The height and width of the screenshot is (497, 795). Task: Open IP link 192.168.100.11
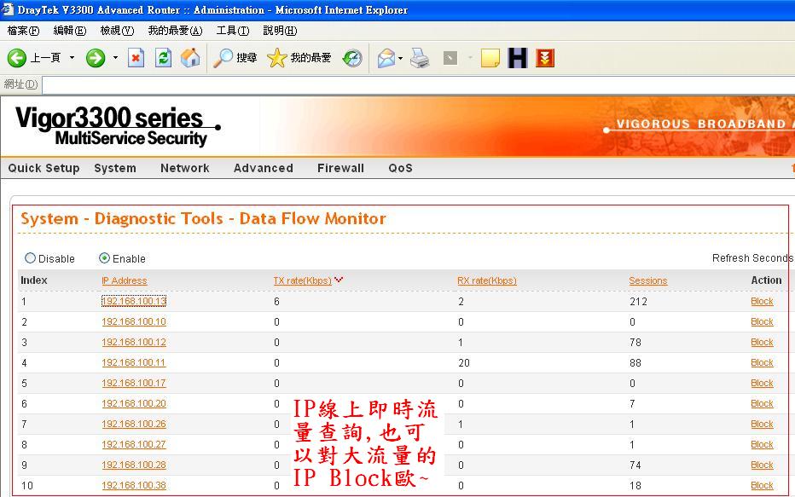[x=134, y=363]
